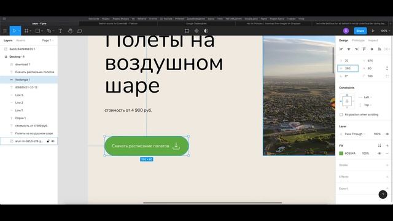Select the Text tool
The image size is (393, 221).
60,31
